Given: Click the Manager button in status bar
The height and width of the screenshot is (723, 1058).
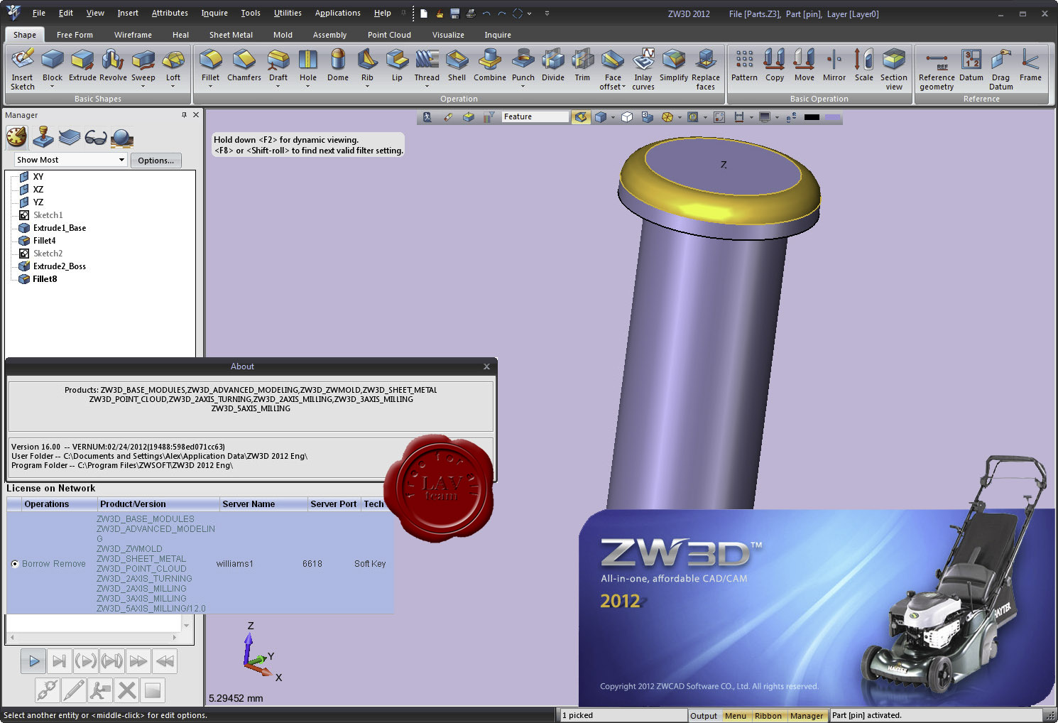Looking at the screenshot, I should point(807,715).
